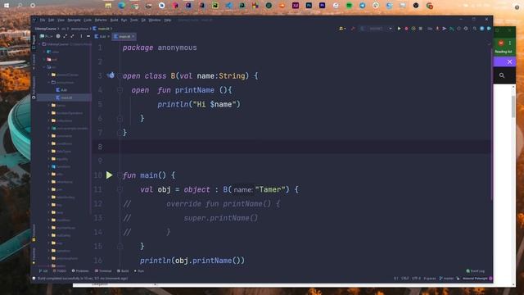Click the Stop square in the toolbar
This screenshot has height=295, width=524.
click(420, 29)
